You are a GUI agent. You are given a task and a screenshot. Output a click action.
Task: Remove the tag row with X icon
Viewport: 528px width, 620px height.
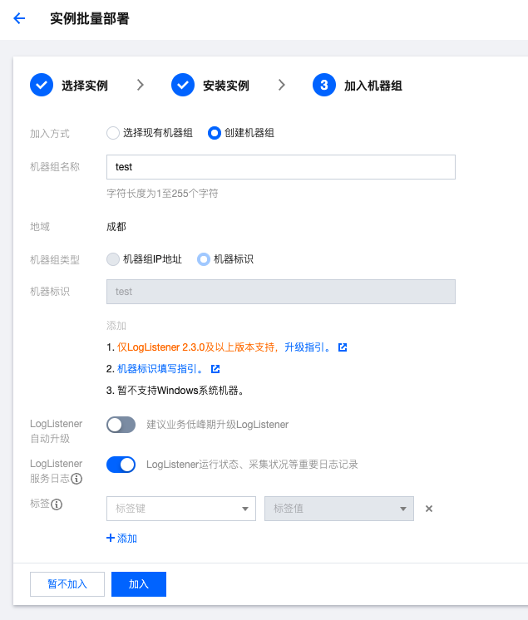429,509
